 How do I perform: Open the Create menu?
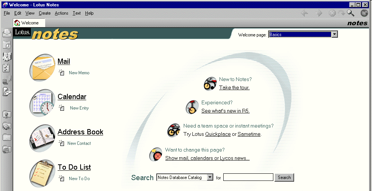pos(44,13)
